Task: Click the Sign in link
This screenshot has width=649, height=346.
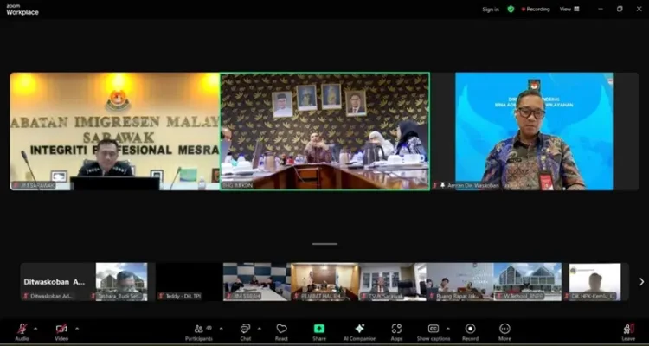Action: pyautogui.click(x=491, y=9)
